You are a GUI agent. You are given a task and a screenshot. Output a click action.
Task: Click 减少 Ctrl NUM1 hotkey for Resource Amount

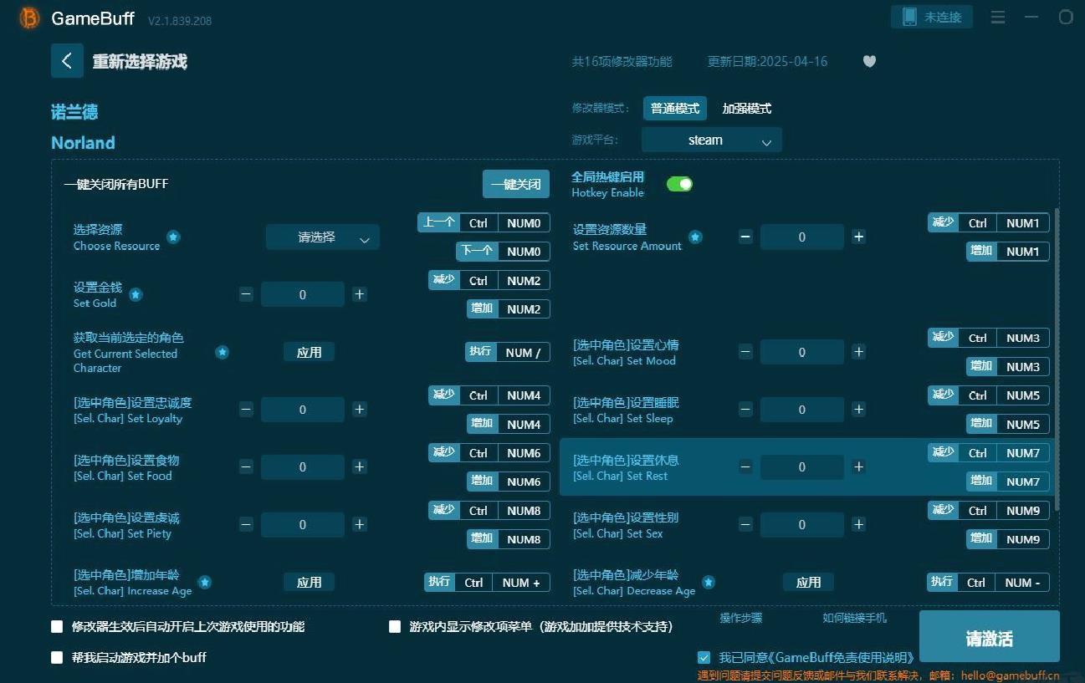click(988, 222)
